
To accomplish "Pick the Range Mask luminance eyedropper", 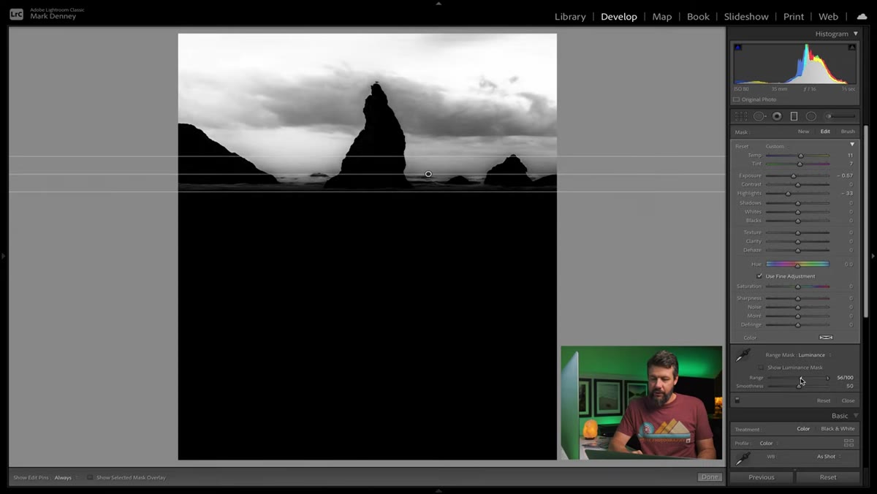I will tap(743, 355).
